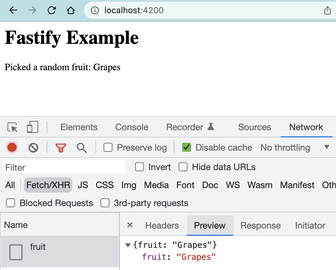View site information icon in address bar
Viewport: 336px width, 270px height.
(x=95, y=10)
